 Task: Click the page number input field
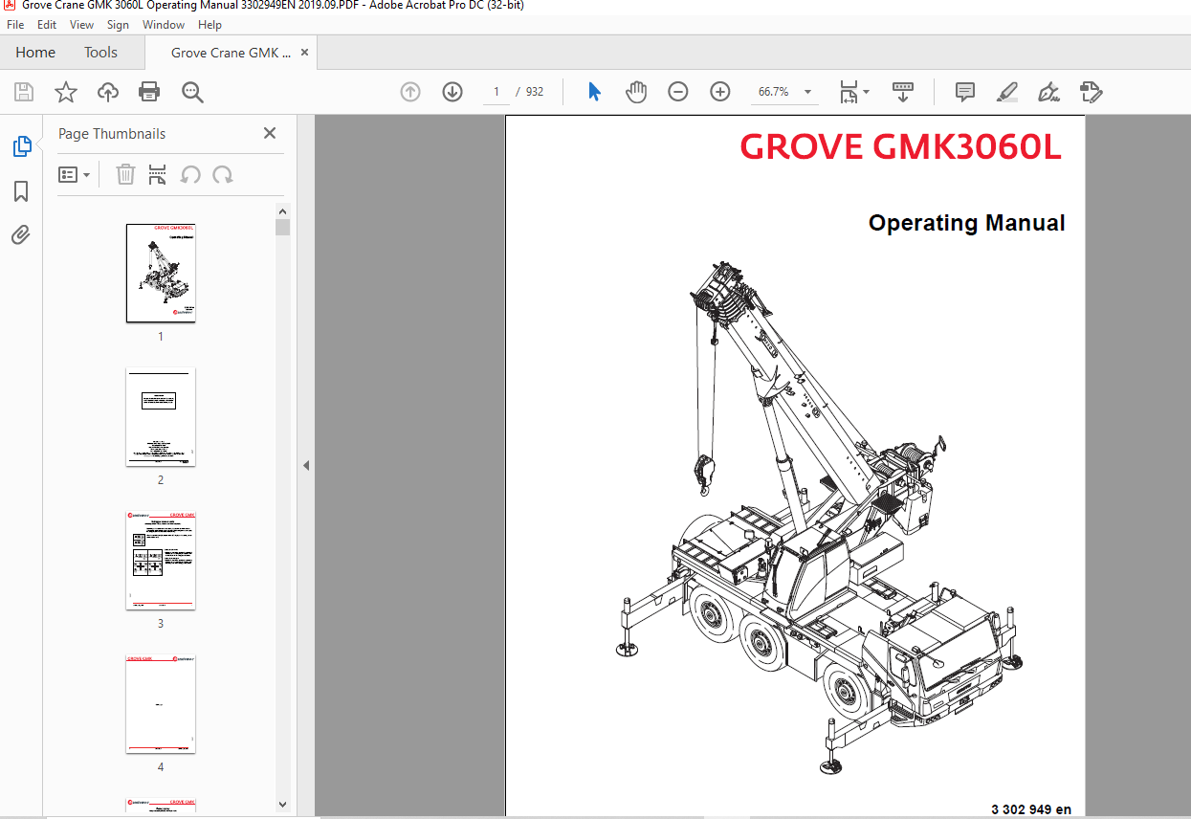496,92
